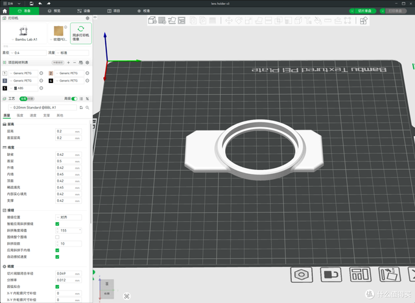Viewport: 415px width, 303px height.
Task: Click the 层高 layer height value field
Action: click(69, 131)
